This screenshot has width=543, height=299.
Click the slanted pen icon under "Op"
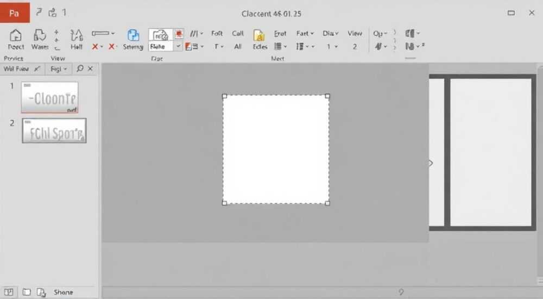(x=378, y=46)
